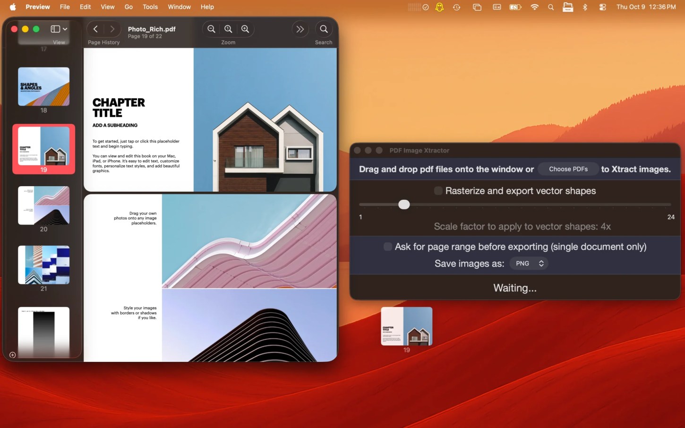This screenshot has width=685, height=428.
Task: Open the Window menu
Action: 180,7
